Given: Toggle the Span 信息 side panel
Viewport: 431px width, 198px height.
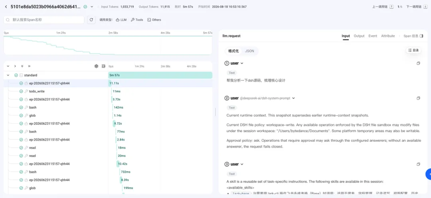Looking at the screenshot, I should tap(422, 36).
